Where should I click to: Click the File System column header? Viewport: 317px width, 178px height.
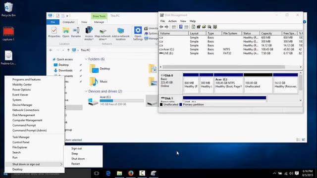click(232, 33)
